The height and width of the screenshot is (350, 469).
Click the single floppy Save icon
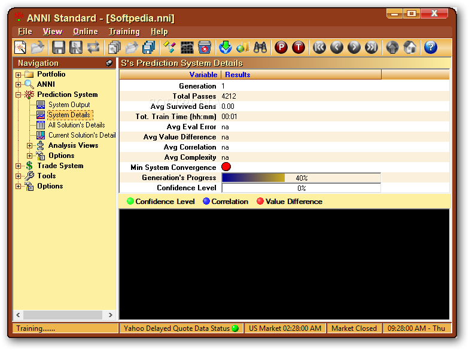pos(59,47)
